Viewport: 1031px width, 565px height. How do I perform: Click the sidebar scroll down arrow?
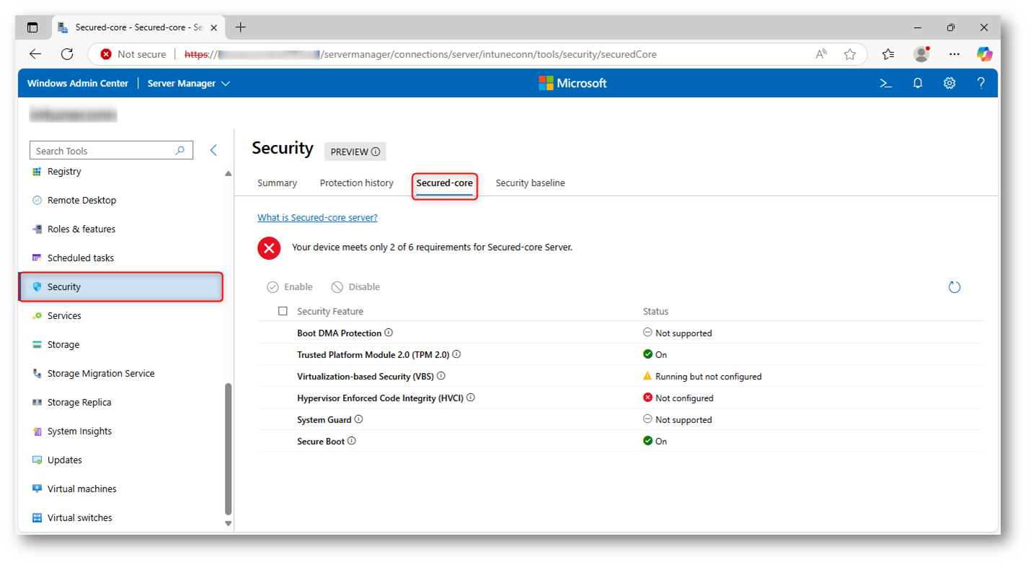coord(229,524)
